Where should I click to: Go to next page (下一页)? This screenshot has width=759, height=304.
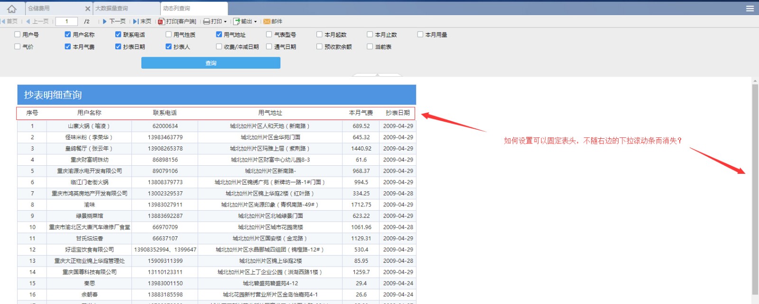point(114,21)
